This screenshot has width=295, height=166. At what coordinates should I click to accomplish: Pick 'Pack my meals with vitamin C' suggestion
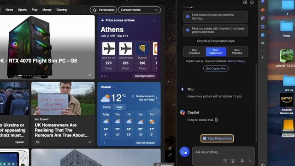coord(215,30)
